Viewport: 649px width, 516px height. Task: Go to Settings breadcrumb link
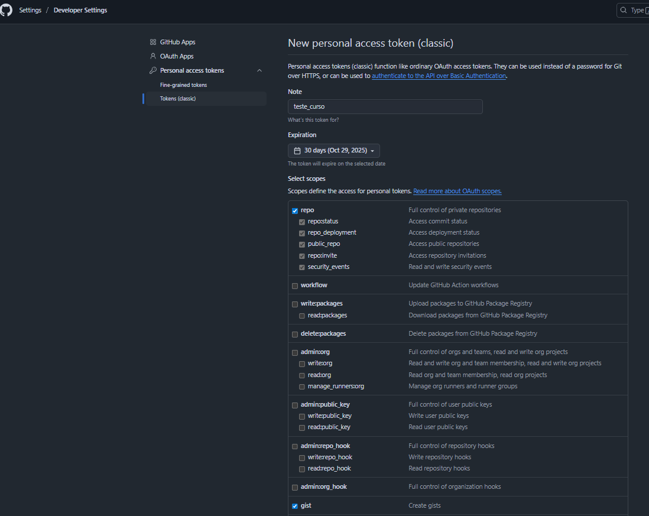(x=30, y=10)
